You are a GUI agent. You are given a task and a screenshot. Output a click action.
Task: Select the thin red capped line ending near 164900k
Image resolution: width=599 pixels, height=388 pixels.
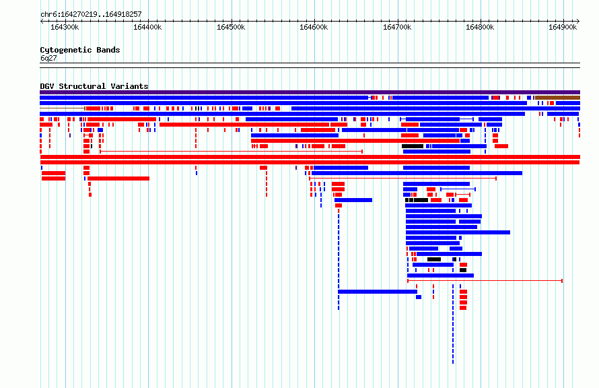[x=485, y=281]
